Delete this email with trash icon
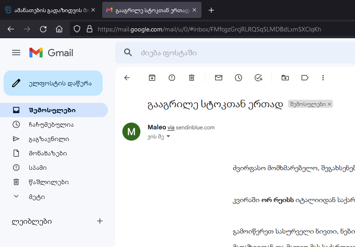Image resolution: width=355 pixels, height=247 pixels. click(x=192, y=78)
